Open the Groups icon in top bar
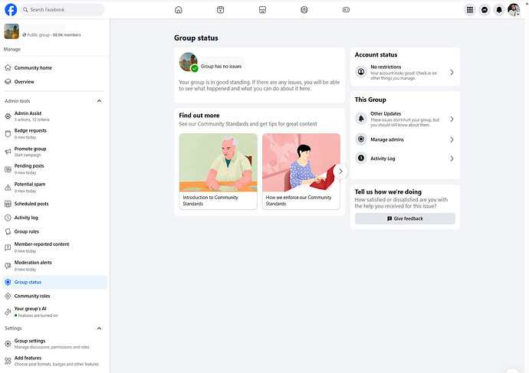This screenshot has height=373, width=529. point(304,10)
